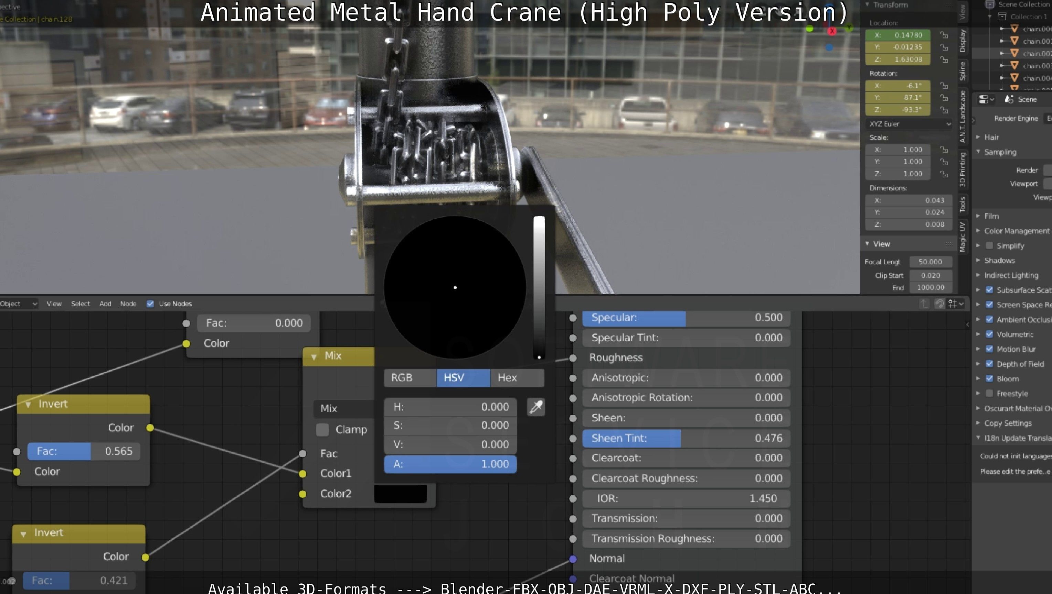Open the Add menu in node editor

(x=105, y=304)
